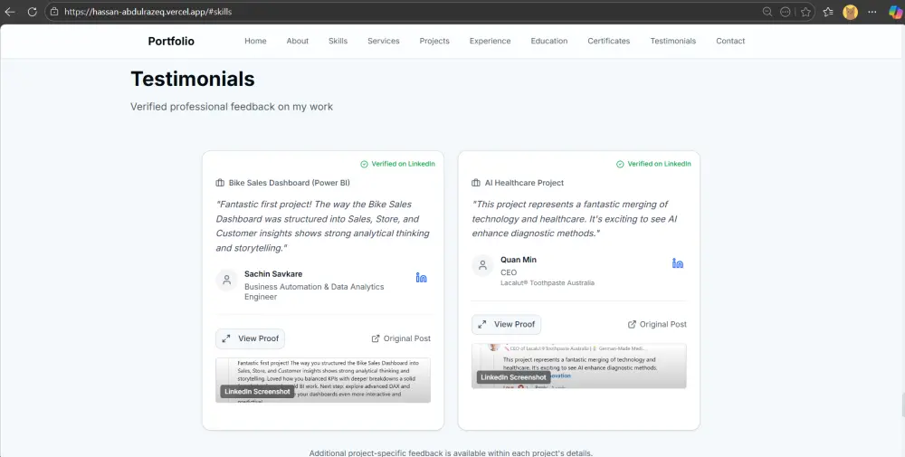
Task: Open Quan Min's LinkedIn icon
Action: click(678, 263)
